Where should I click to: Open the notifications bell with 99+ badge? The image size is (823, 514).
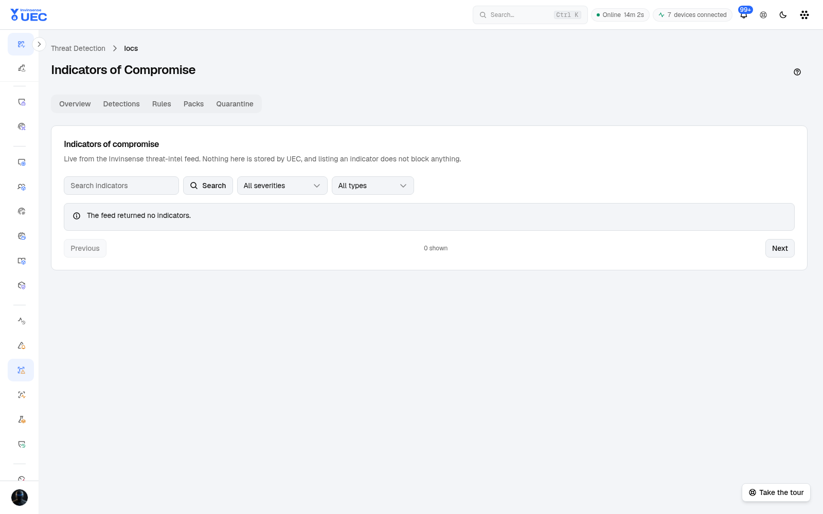click(x=744, y=14)
